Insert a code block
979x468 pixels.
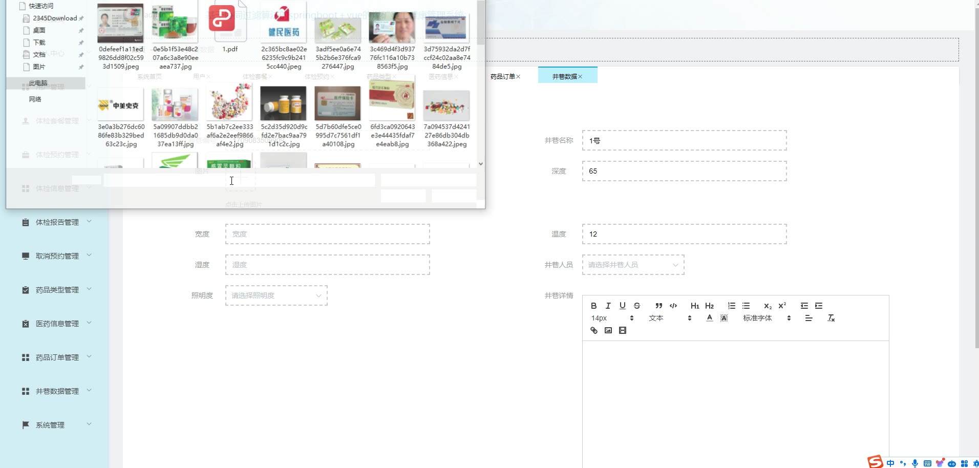point(673,306)
